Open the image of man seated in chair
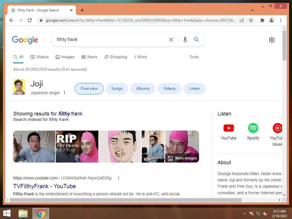Screen dimensions: 292x219 click(153, 147)
